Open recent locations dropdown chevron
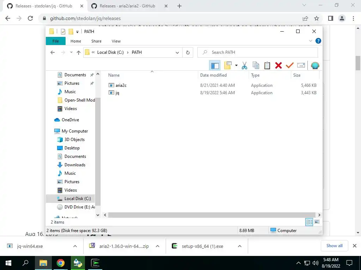 click(x=71, y=53)
